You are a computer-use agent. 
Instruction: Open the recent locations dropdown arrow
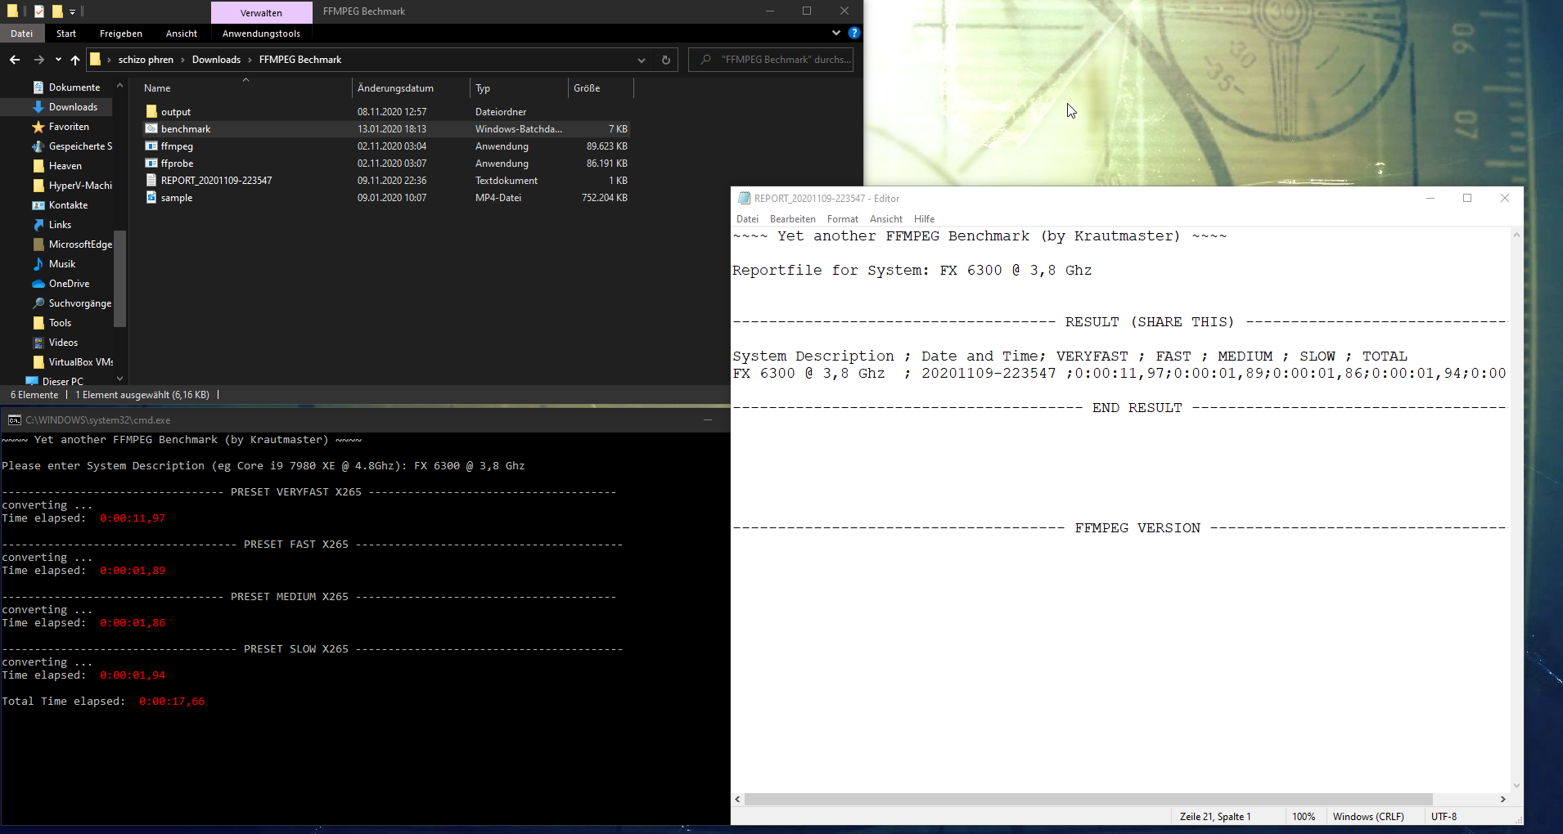point(58,60)
